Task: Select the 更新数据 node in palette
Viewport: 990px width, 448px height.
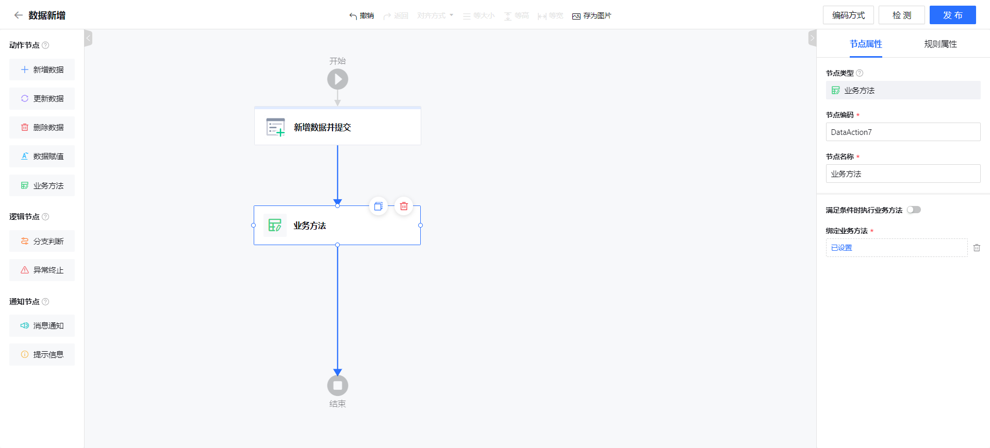Action: coord(42,98)
